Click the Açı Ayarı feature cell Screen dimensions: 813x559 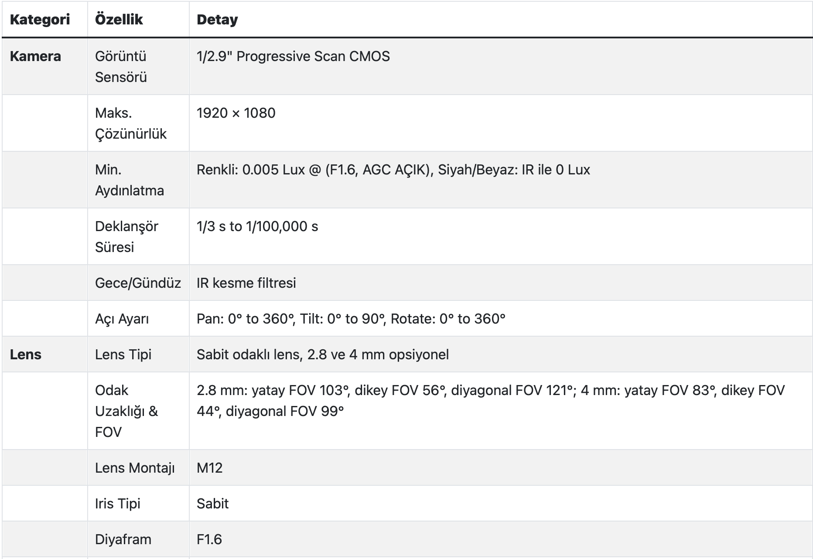122,319
